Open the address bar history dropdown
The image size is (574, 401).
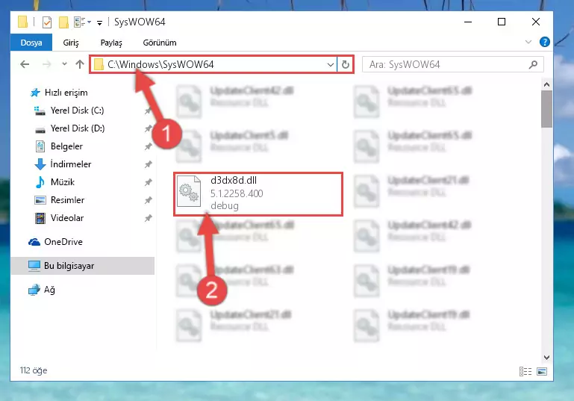(x=330, y=65)
